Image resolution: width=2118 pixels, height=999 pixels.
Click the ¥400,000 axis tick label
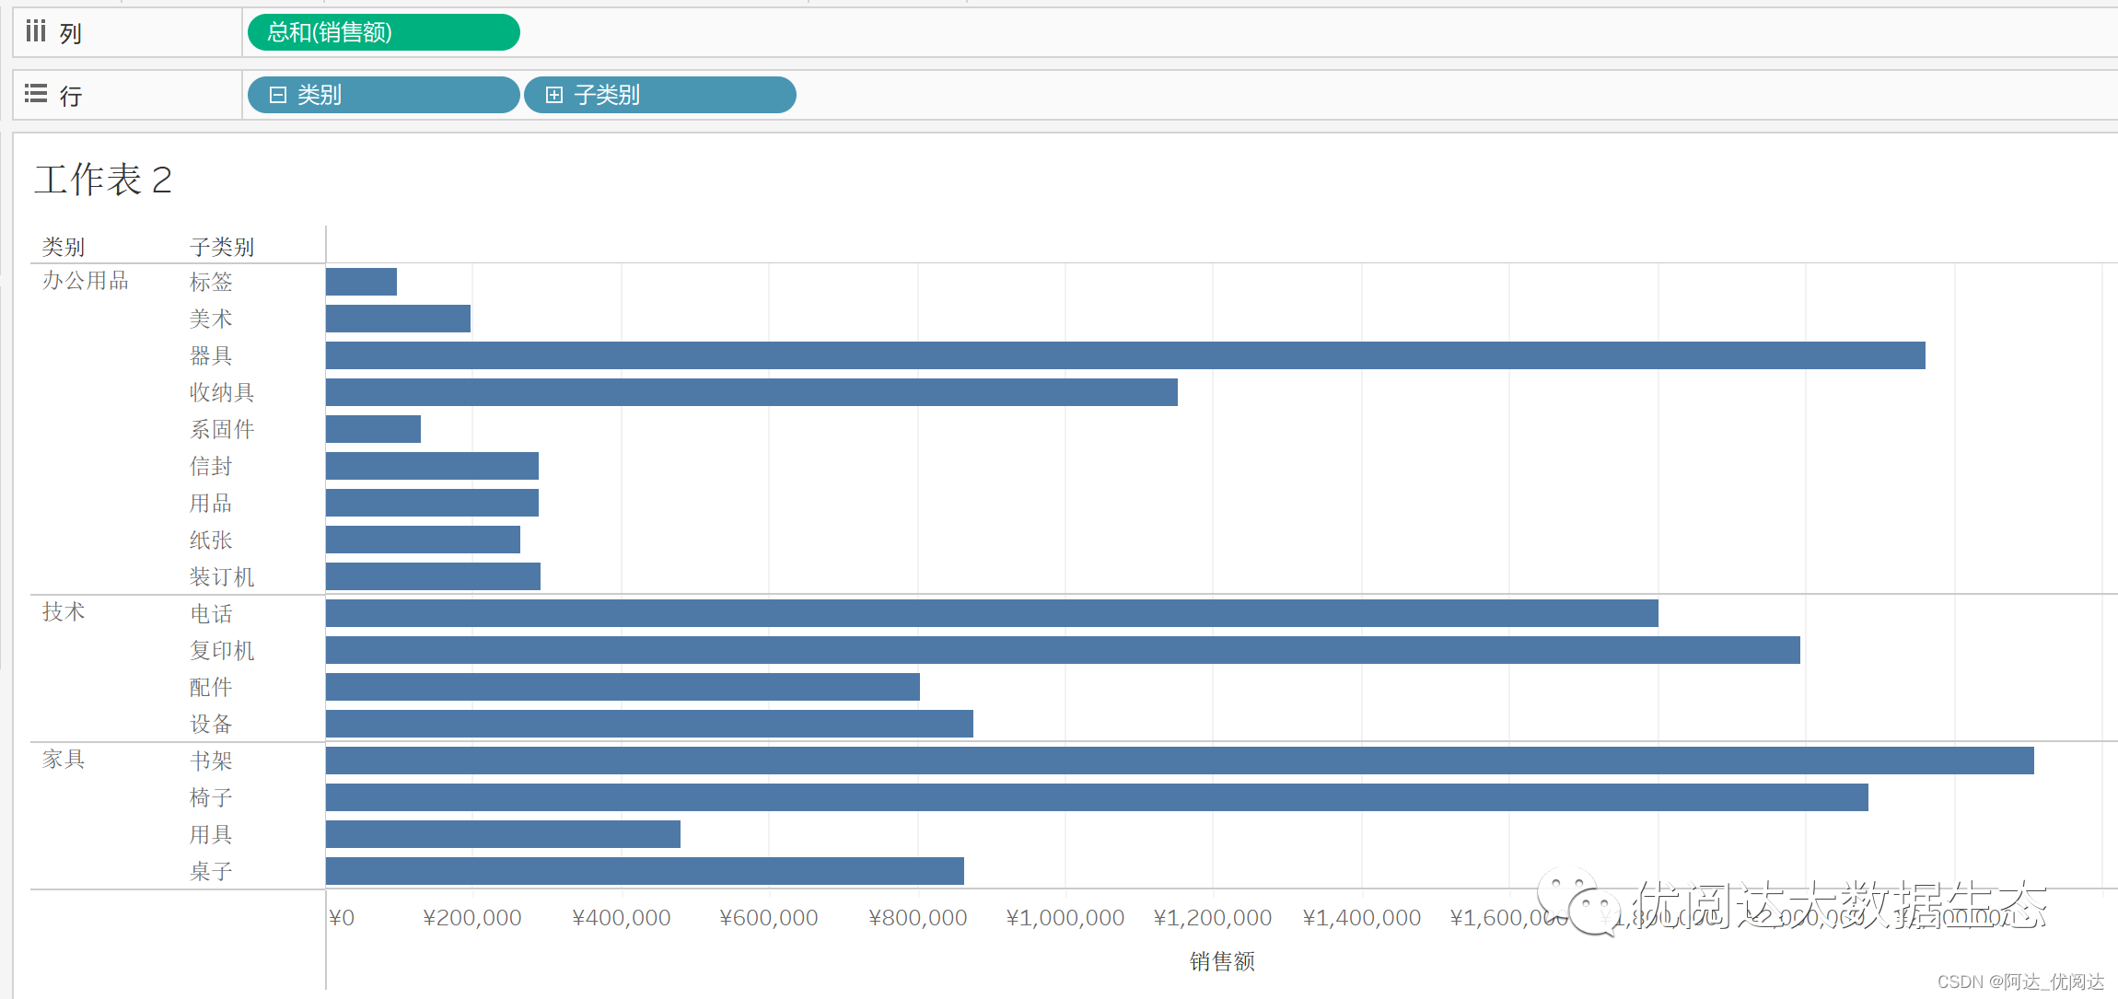622,918
